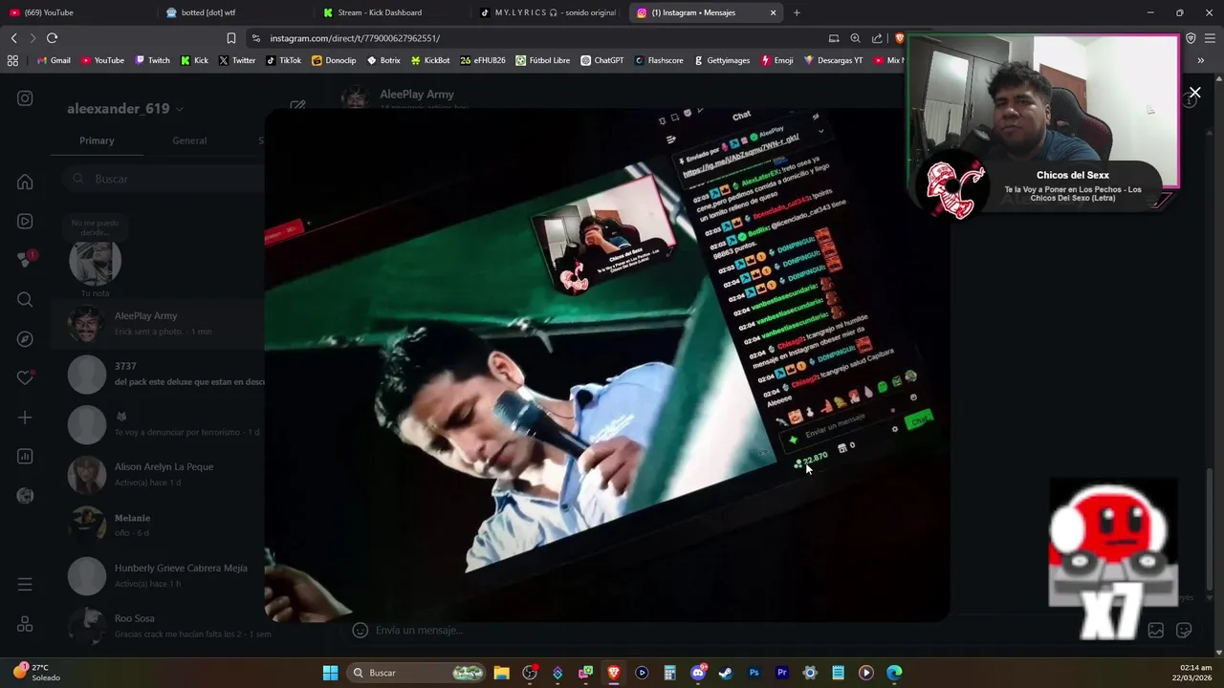Open the AleePlay Army conversation
Viewport: 1224px width, 688px height.
coord(158,323)
